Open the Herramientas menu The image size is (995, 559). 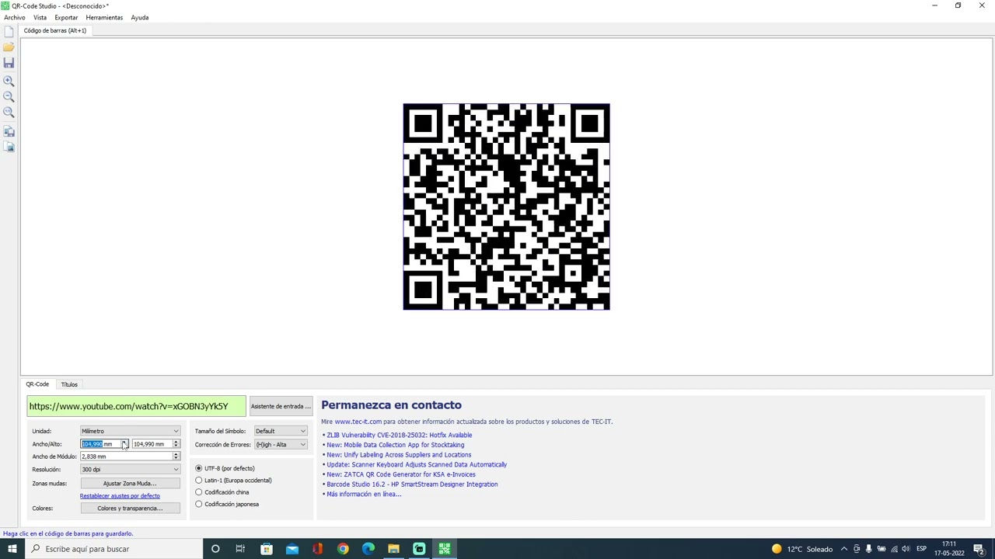click(104, 17)
